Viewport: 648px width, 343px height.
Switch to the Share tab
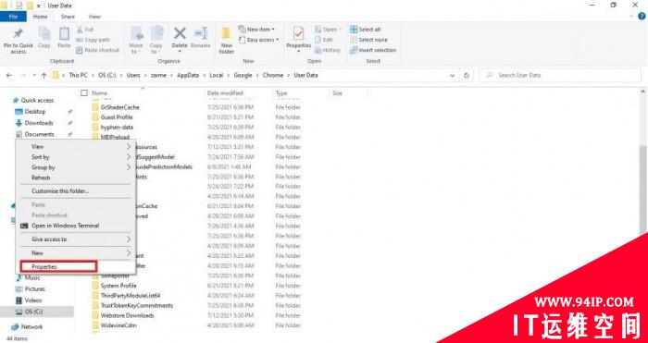(68, 17)
